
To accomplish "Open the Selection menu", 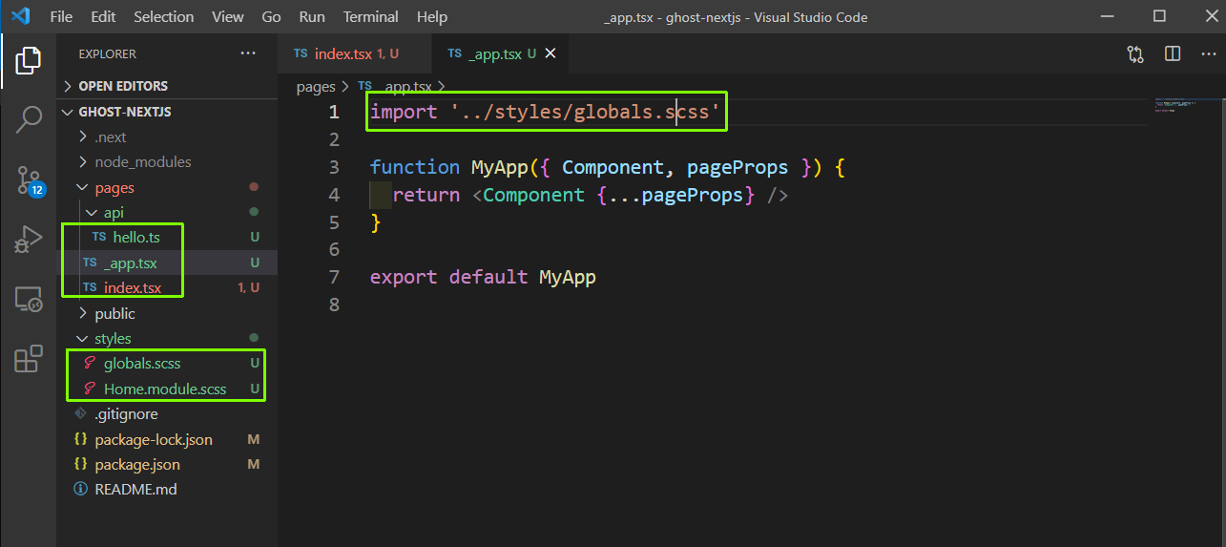I will [163, 17].
